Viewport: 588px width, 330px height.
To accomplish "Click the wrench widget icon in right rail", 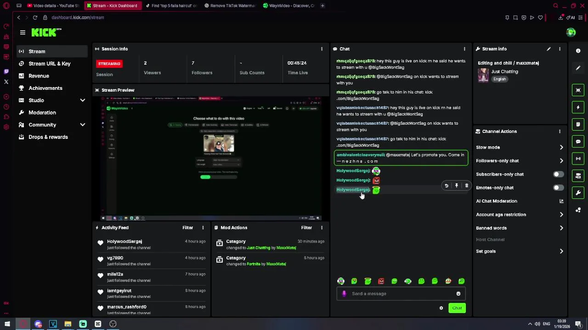I will tap(578, 192).
